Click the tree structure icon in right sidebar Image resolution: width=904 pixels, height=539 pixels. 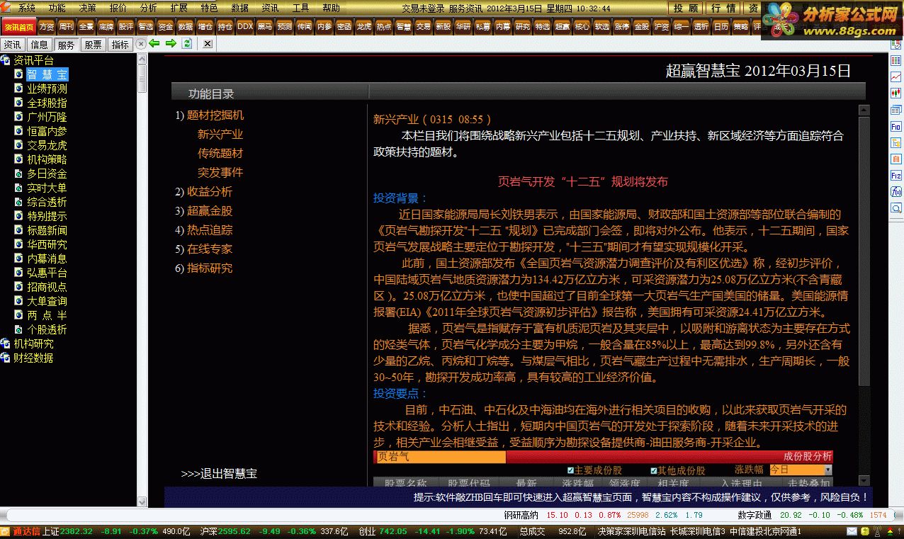click(896, 142)
